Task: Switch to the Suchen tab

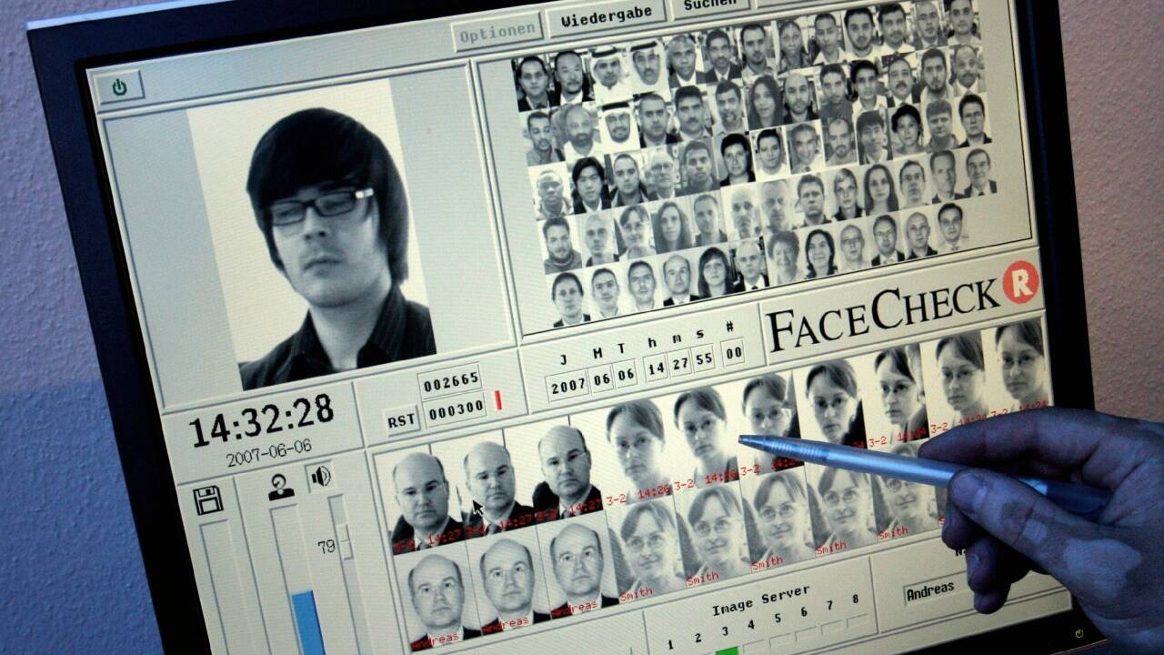Action: click(709, 7)
